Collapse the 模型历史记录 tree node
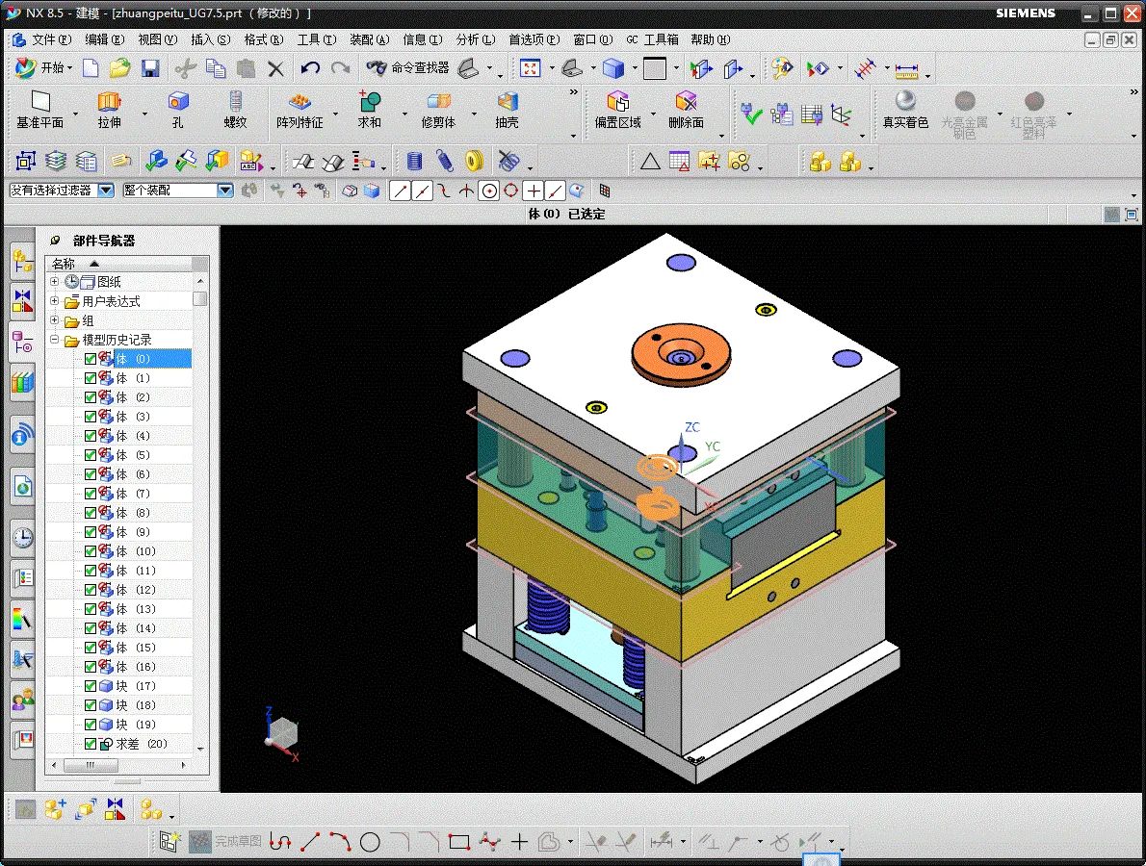 tap(54, 340)
